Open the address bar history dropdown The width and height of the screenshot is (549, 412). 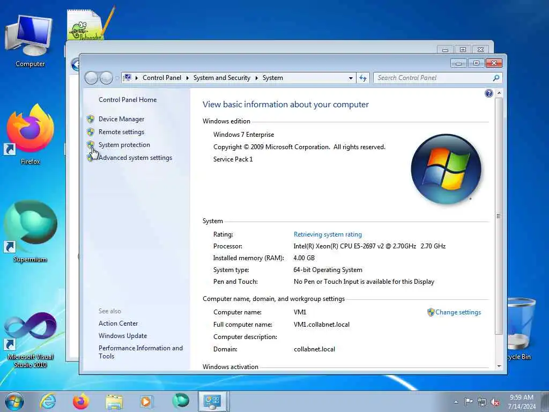(x=351, y=78)
